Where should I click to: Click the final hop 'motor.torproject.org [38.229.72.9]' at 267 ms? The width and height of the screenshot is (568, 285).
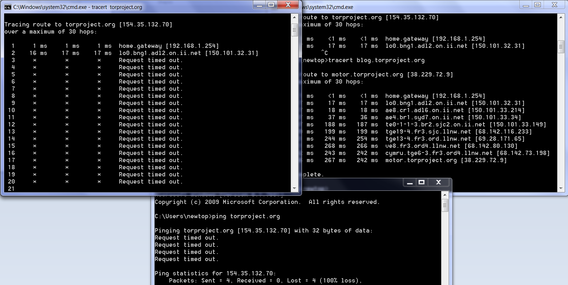446,160
